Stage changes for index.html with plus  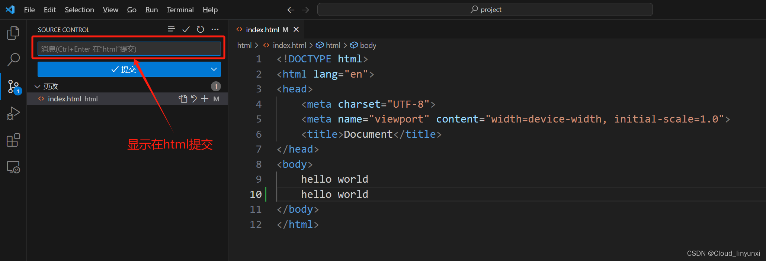(205, 99)
